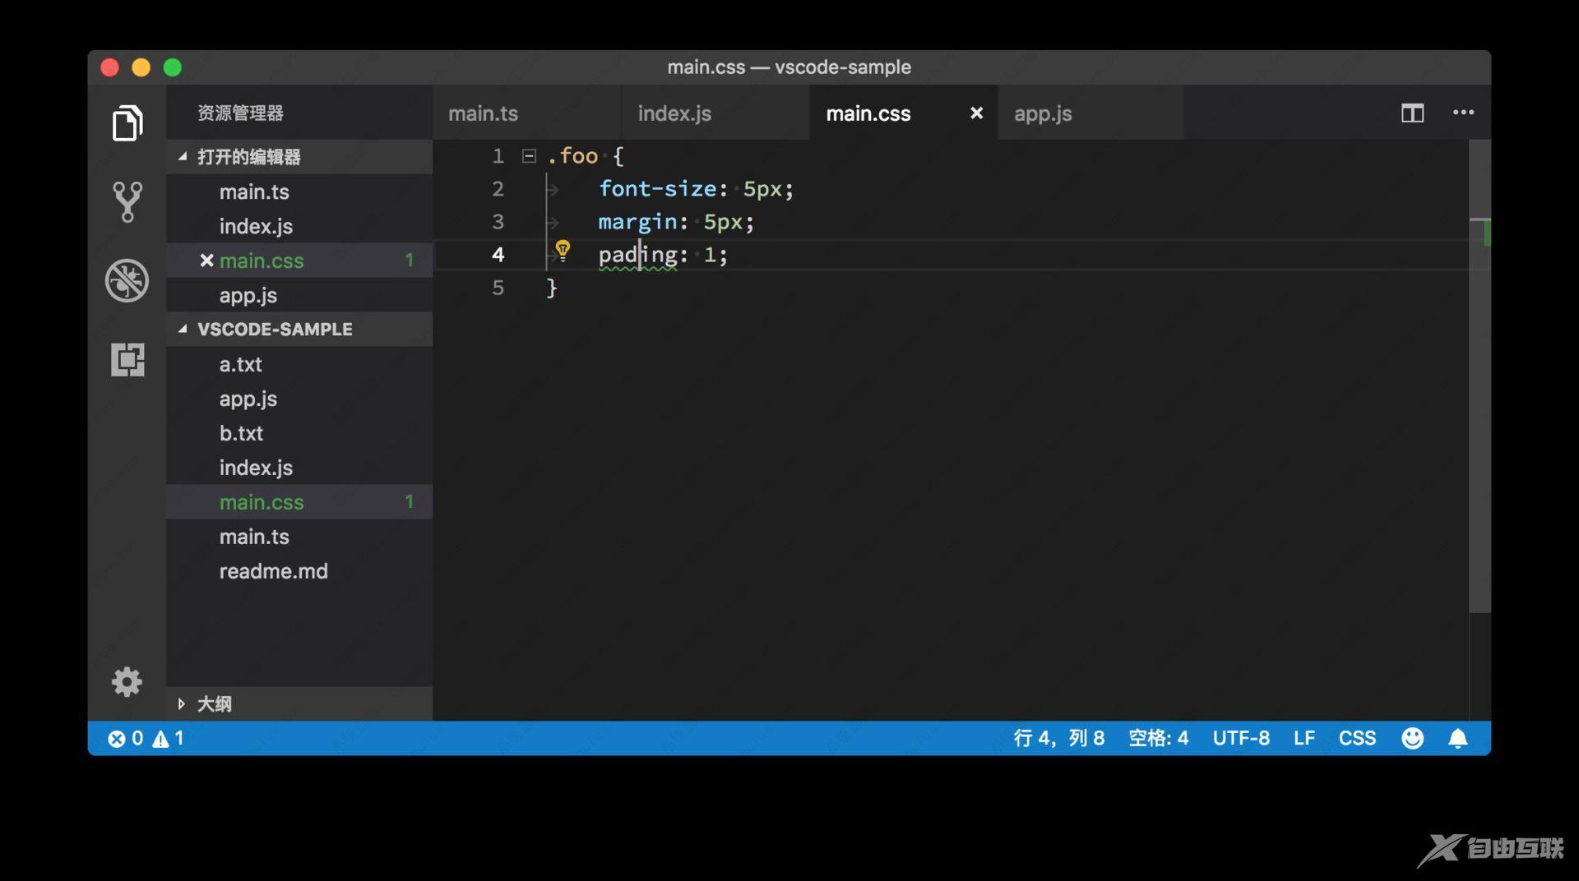Click the split editor icon
Screen dimensions: 1579x881
[1412, 113]
